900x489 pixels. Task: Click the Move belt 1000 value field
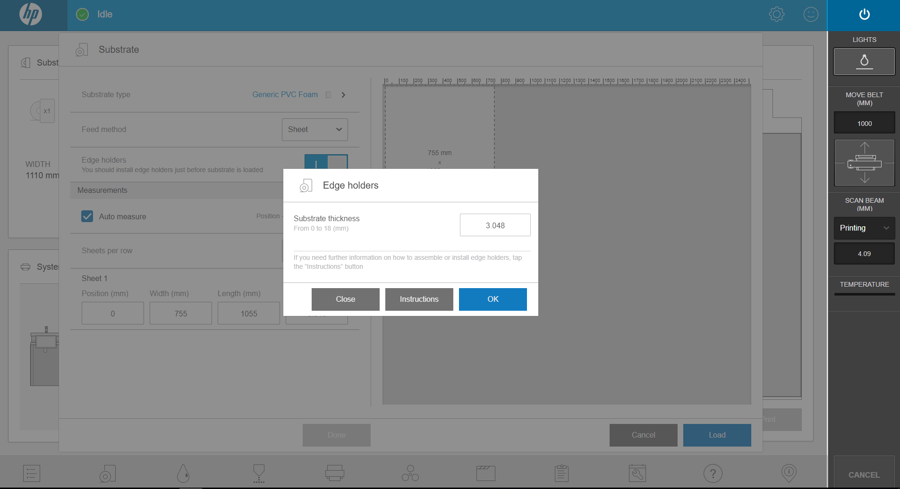pyautogui.click(x=864, y=123)
